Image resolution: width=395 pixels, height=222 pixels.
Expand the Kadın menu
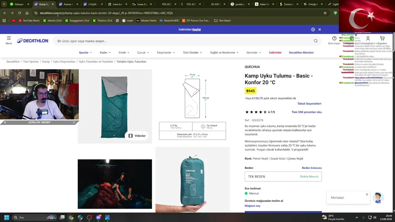click(x=105, y=52)
